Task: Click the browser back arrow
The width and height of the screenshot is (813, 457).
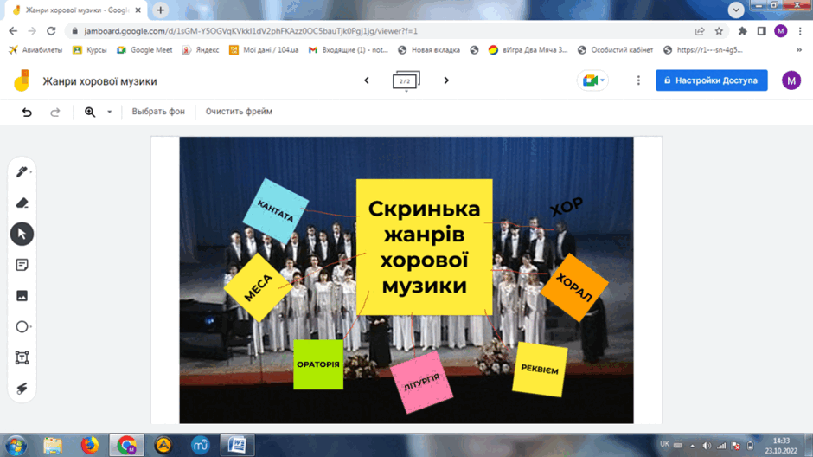Action: [13, 31]
